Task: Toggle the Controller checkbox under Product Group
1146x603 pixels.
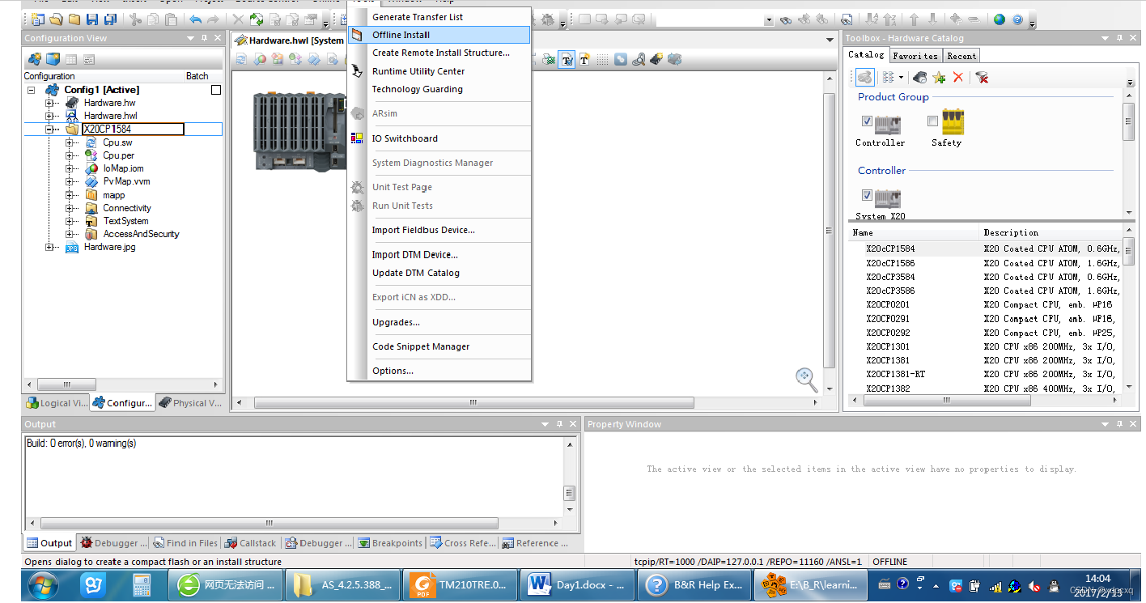Action: pyautogui.click(x=867, y=121)
